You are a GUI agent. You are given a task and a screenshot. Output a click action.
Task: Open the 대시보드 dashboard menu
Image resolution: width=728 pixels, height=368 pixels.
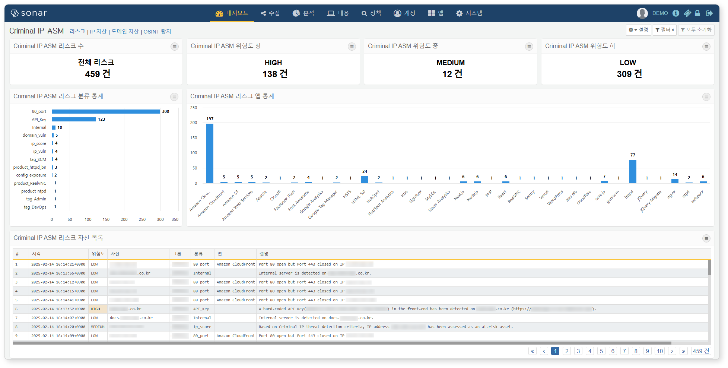(x=232, y=13)
